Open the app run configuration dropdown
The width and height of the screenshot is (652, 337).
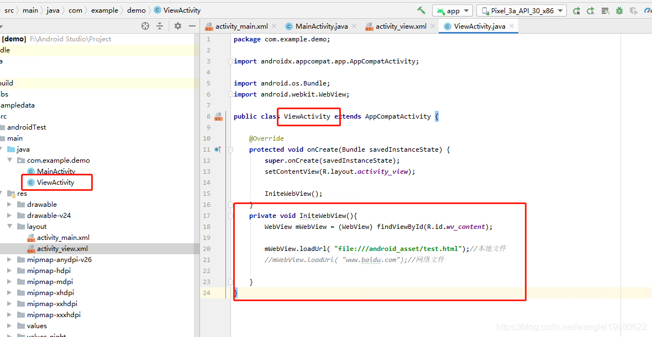coord(466,11)
